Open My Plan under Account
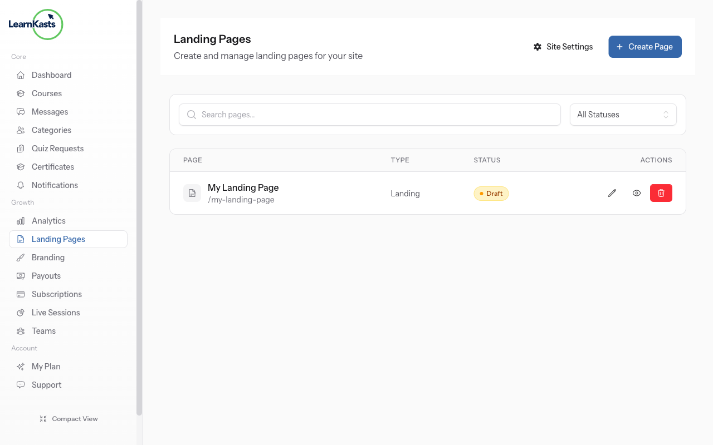This screenshot has width=713, height=445. (x=45, y=366)
